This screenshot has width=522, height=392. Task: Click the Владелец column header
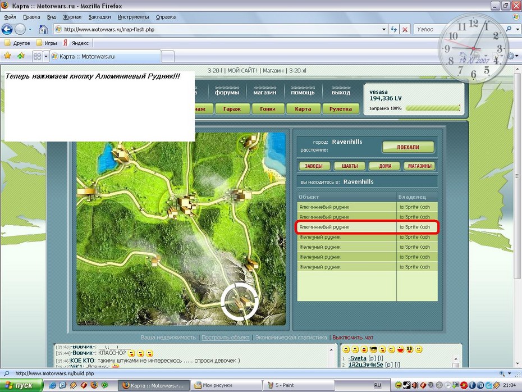pyautogui.click(x=417, y=197)
